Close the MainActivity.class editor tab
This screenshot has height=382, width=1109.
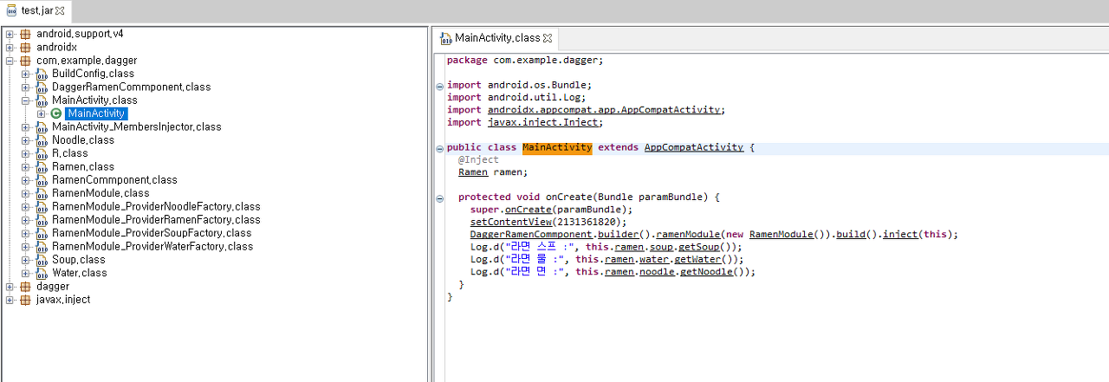tap(548, 38)
